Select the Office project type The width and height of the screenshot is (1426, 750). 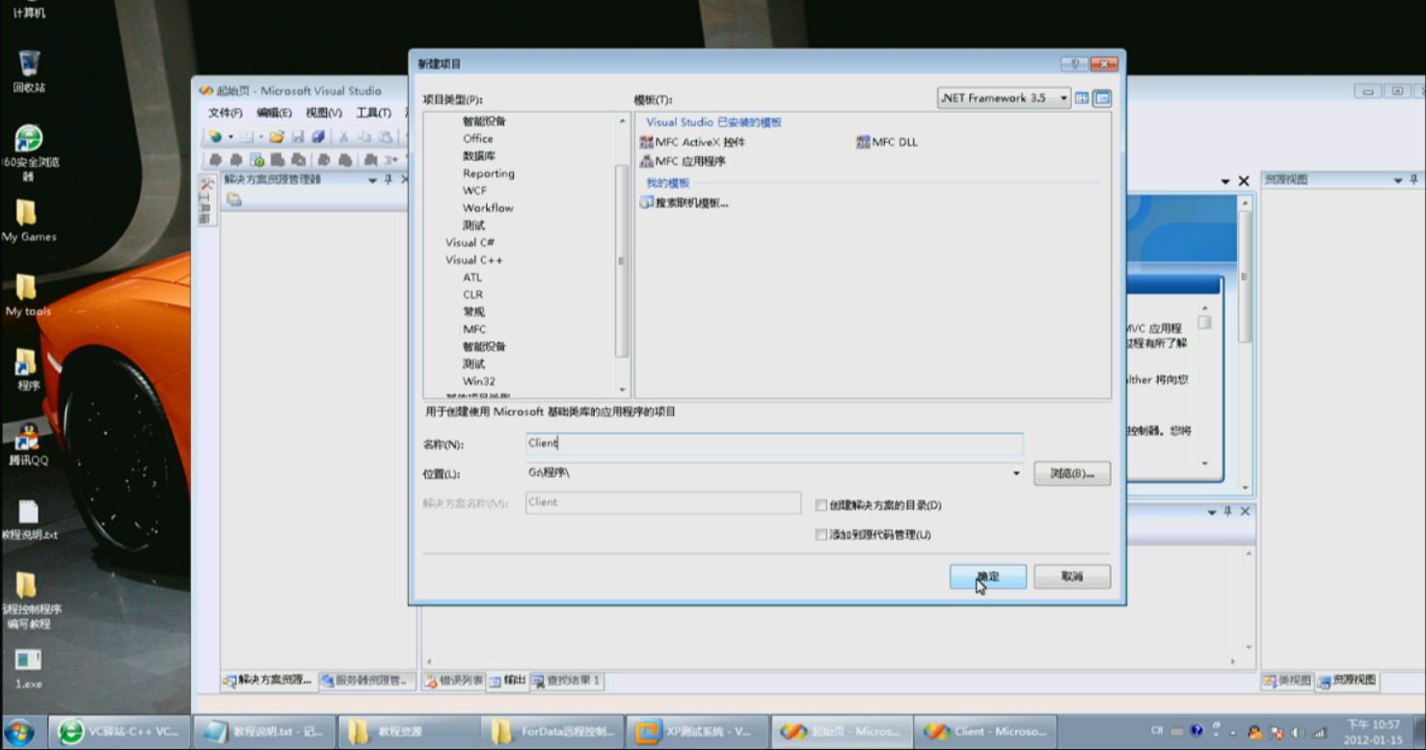(x=478, y=139)
